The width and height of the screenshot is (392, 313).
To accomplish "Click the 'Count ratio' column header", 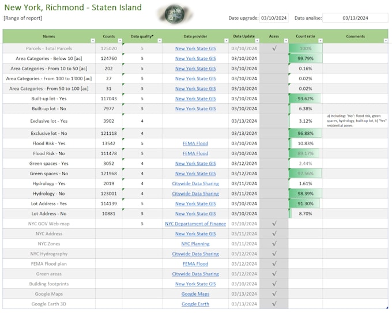I will coord(306,36).
